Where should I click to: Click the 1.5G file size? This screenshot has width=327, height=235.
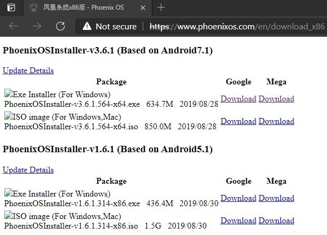pos(153,226)
